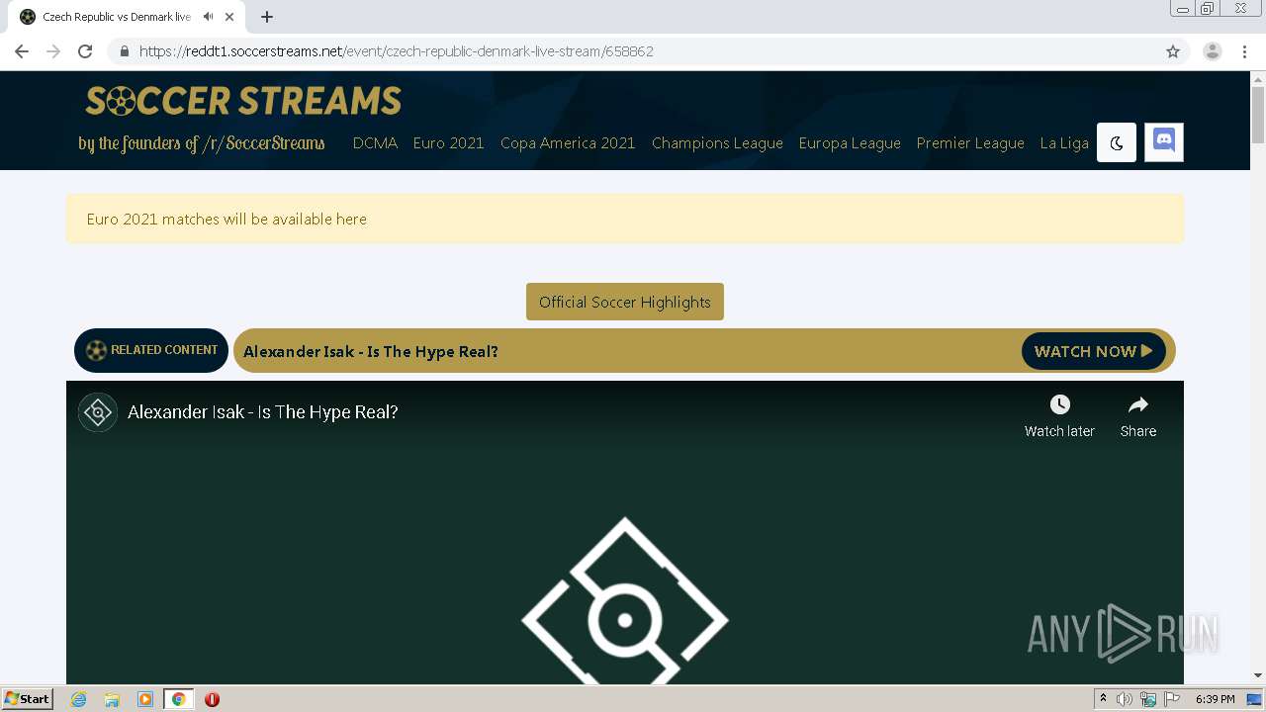Open the volume control in the tray

tap(1125, 699)
